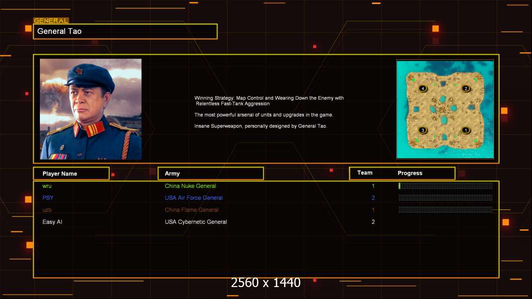Open the island map preview thumbnail
The height and width of the screenshot is (299, 532).
tap(445, 109)
